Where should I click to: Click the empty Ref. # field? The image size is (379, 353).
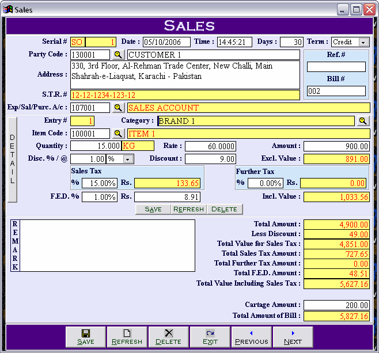click(336, 67)
